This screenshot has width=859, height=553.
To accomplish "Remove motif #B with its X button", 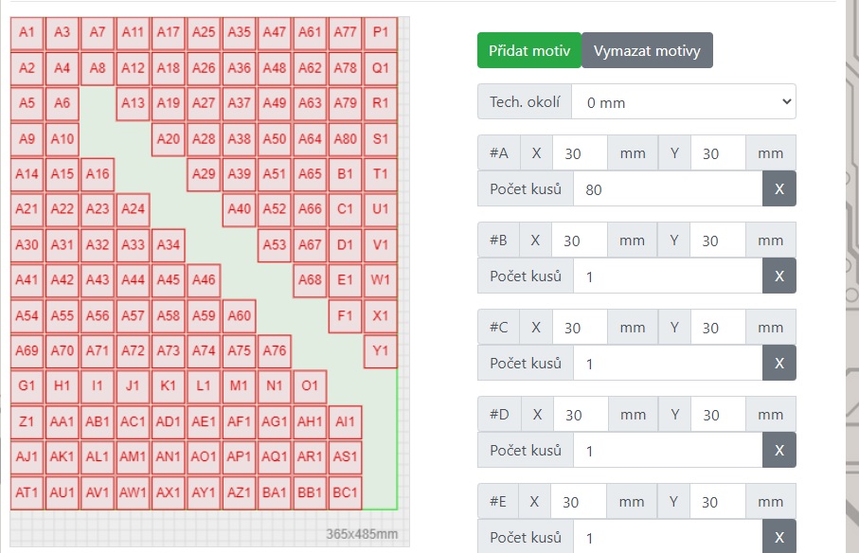I will point(778,276).
